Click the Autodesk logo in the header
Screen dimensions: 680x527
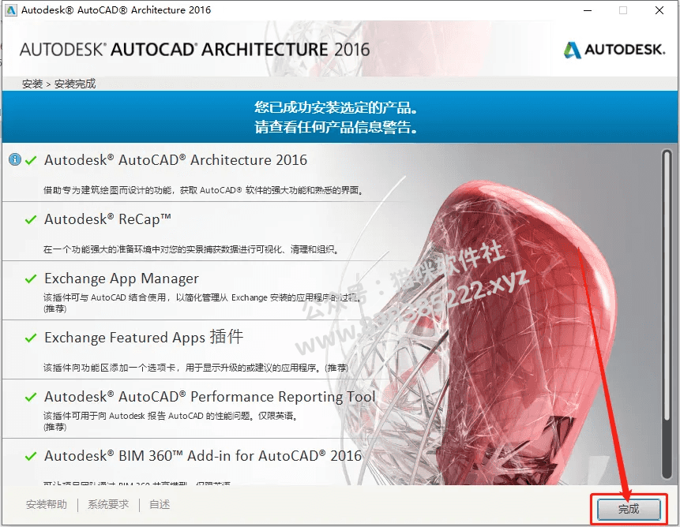[614, 50]
